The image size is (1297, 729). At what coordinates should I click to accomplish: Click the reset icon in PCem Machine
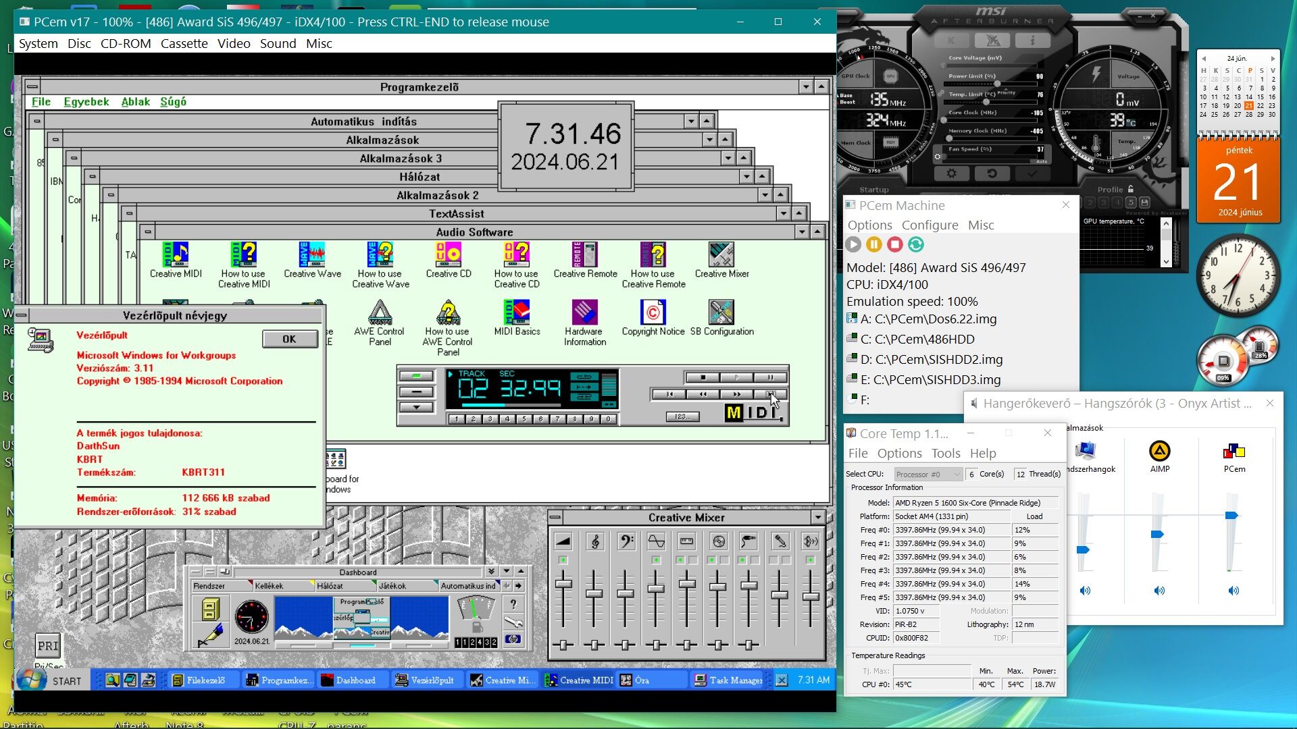pos(916,244)
